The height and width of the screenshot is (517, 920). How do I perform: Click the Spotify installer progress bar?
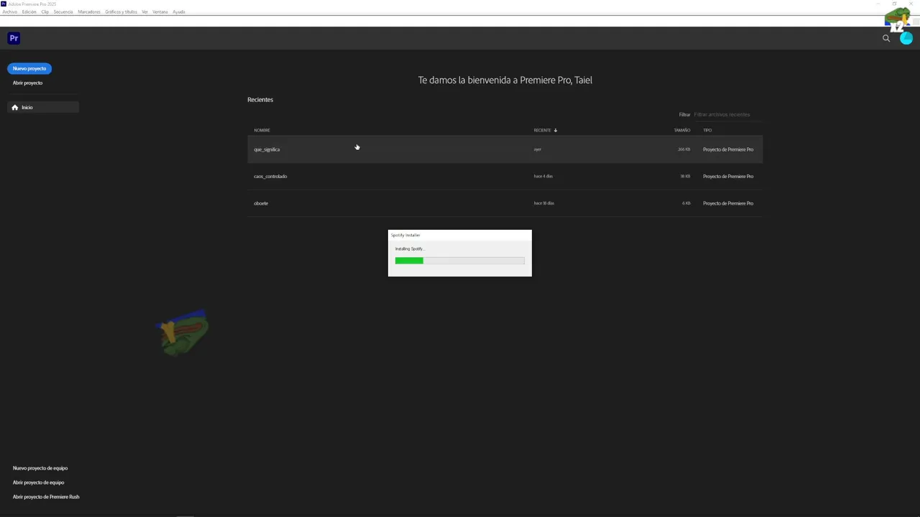click(x=460, y=261)
